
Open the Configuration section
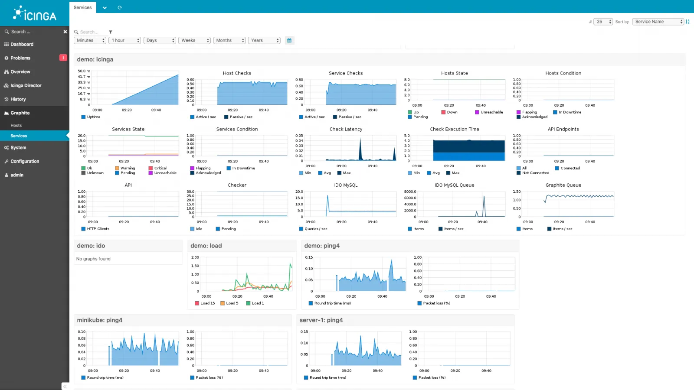click(24, 161)
